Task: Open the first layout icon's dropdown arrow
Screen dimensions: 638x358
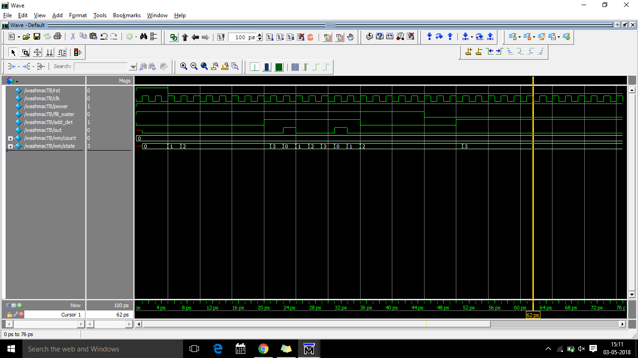Action: [x=519, y=37]
